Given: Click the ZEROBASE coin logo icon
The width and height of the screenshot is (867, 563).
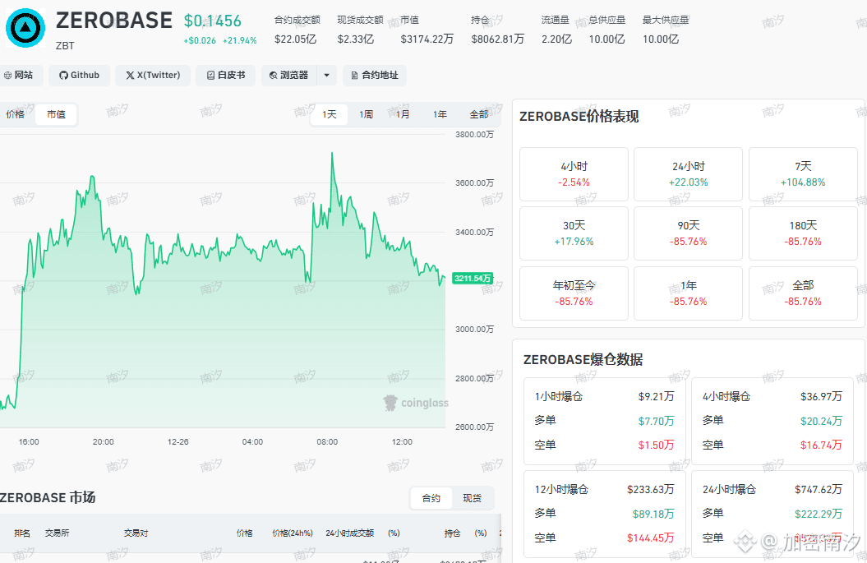Looking at the screenshot, I should click(25, 28).
